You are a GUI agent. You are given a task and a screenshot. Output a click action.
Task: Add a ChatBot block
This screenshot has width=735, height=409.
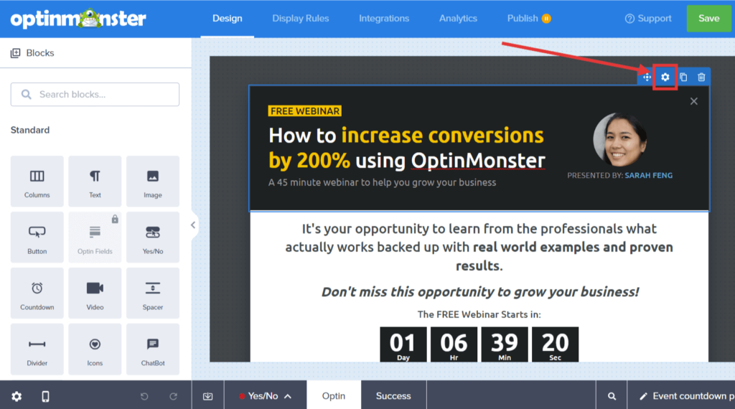tap(153, 349)
